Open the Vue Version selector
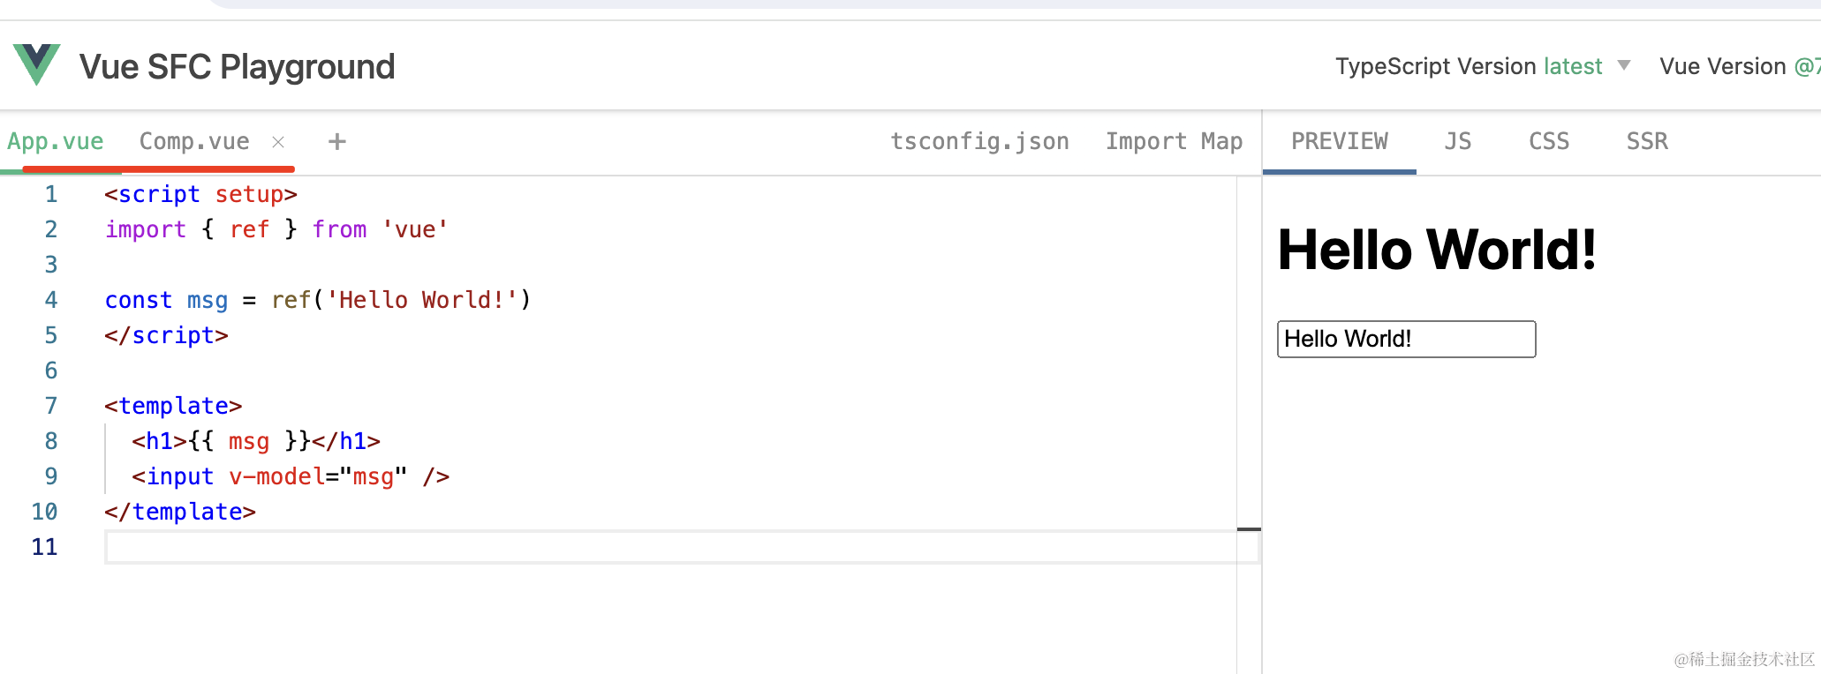The height and width of the screenshot is (674, 1821). [1739, 66]
